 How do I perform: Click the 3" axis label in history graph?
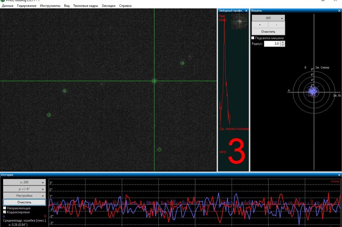51,183
